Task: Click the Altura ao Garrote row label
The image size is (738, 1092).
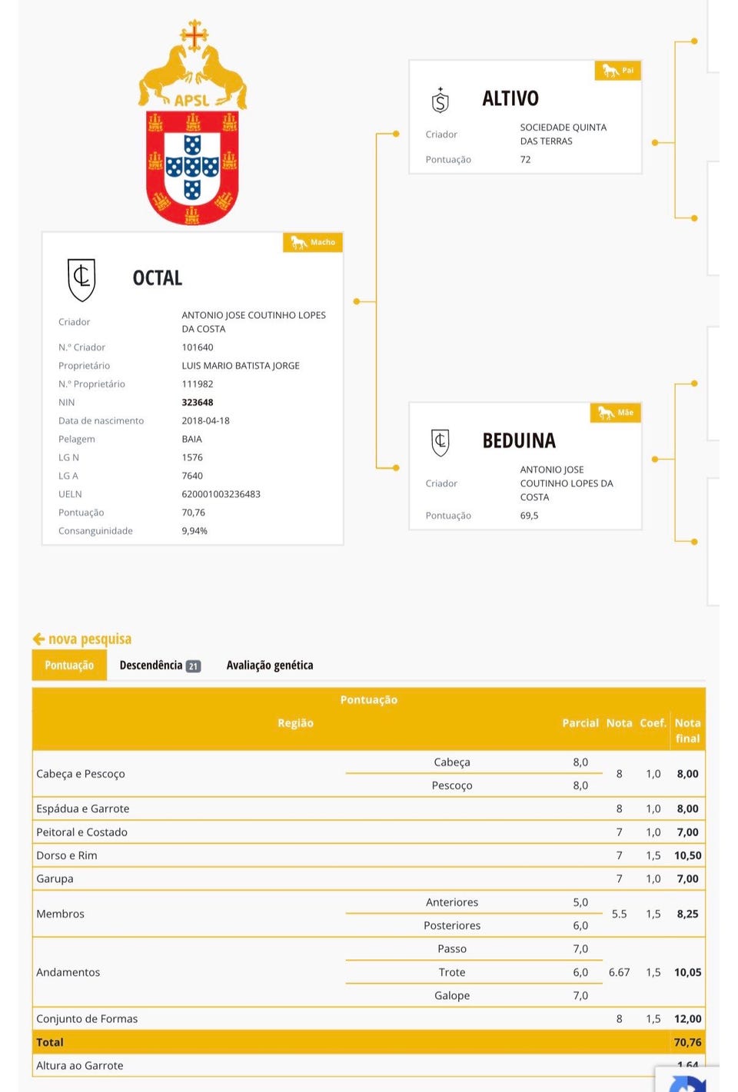Action: 80,1066
